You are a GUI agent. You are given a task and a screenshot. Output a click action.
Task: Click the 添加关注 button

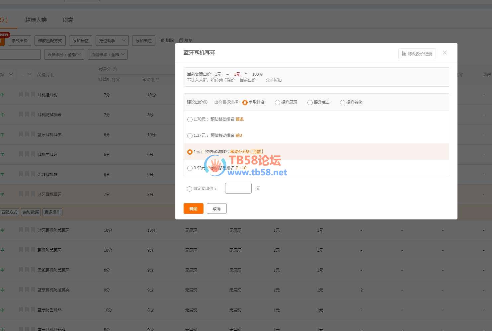[x=144, y=41]
